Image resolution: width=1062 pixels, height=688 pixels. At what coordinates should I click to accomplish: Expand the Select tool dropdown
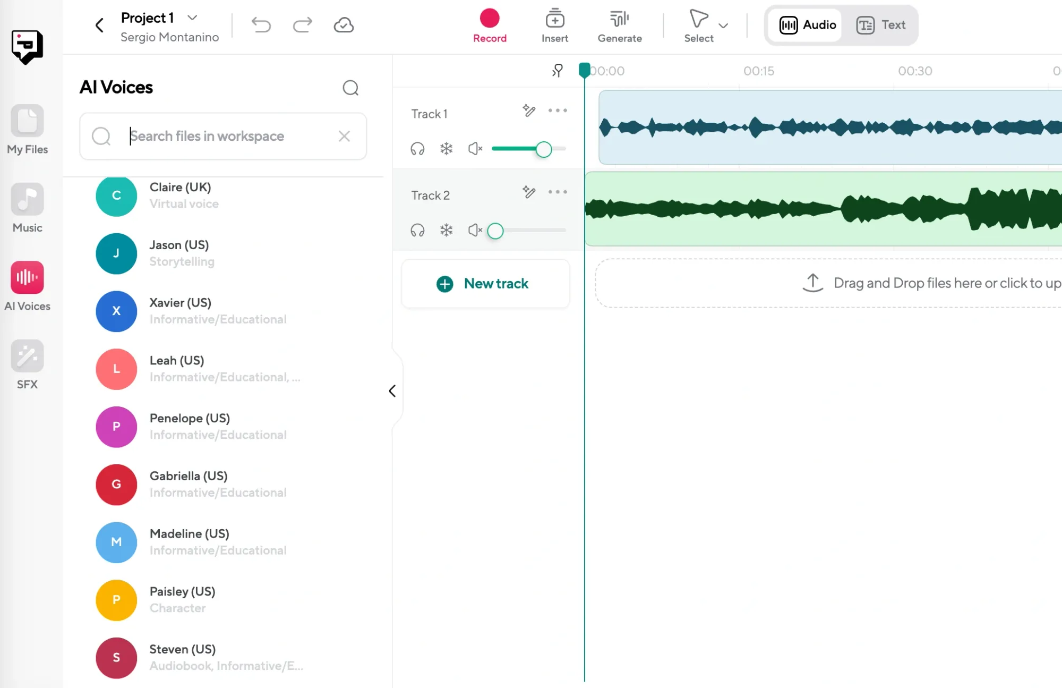point(723,25)
